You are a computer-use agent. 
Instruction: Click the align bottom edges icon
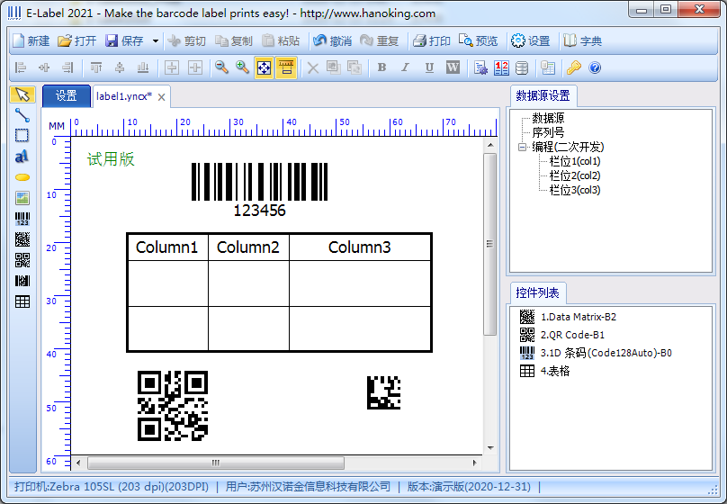click(143, 67)
